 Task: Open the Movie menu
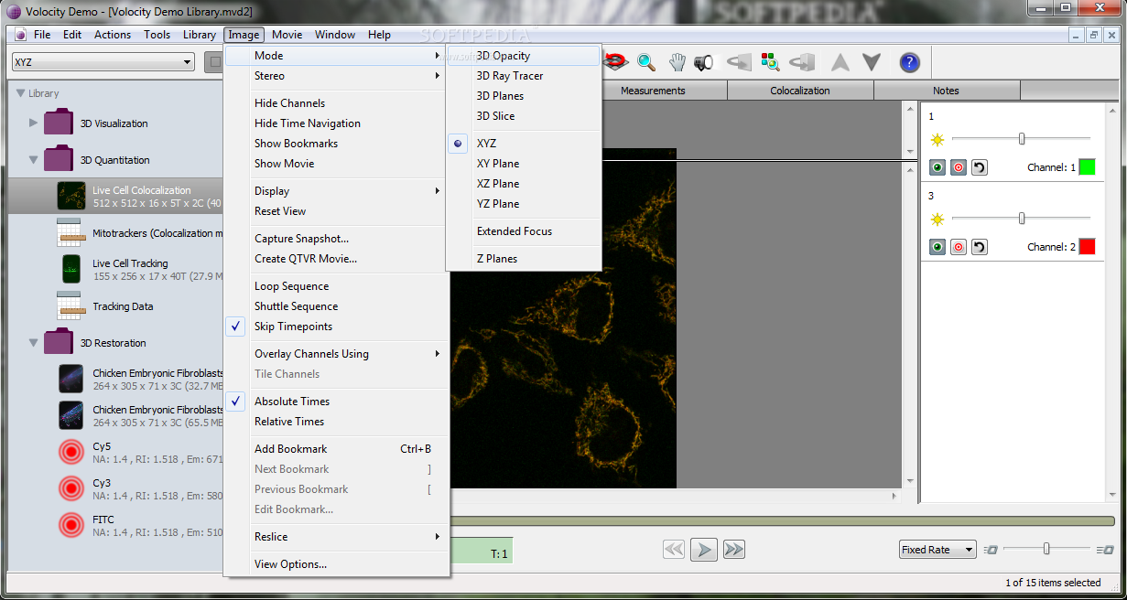[x=287, y=35]
